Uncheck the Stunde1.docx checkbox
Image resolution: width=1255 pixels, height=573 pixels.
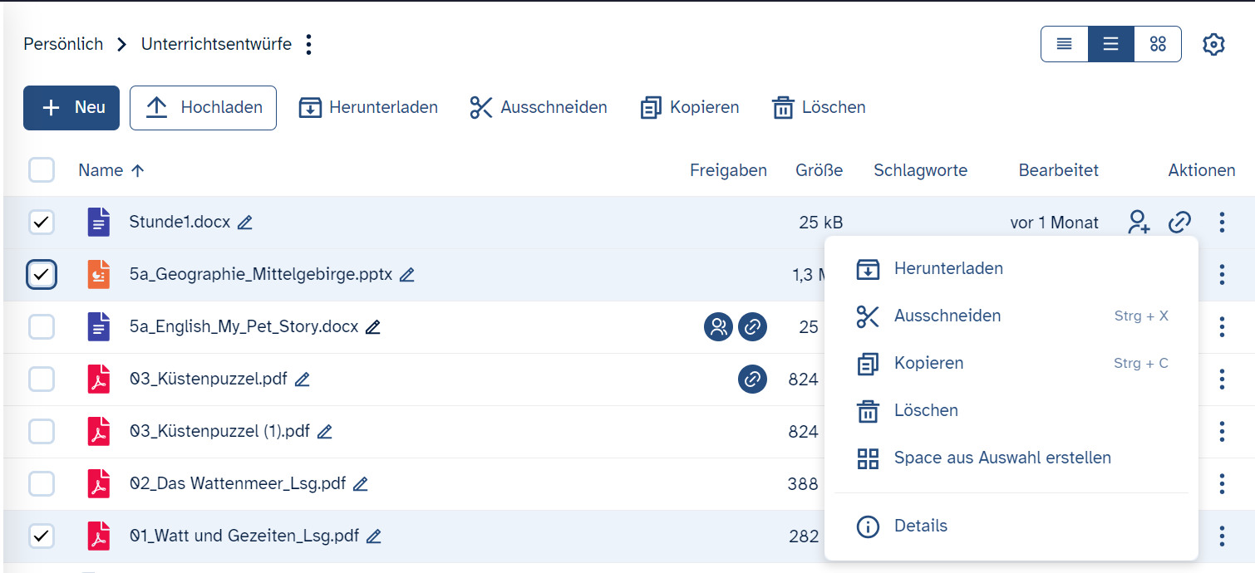pos(42,223)
